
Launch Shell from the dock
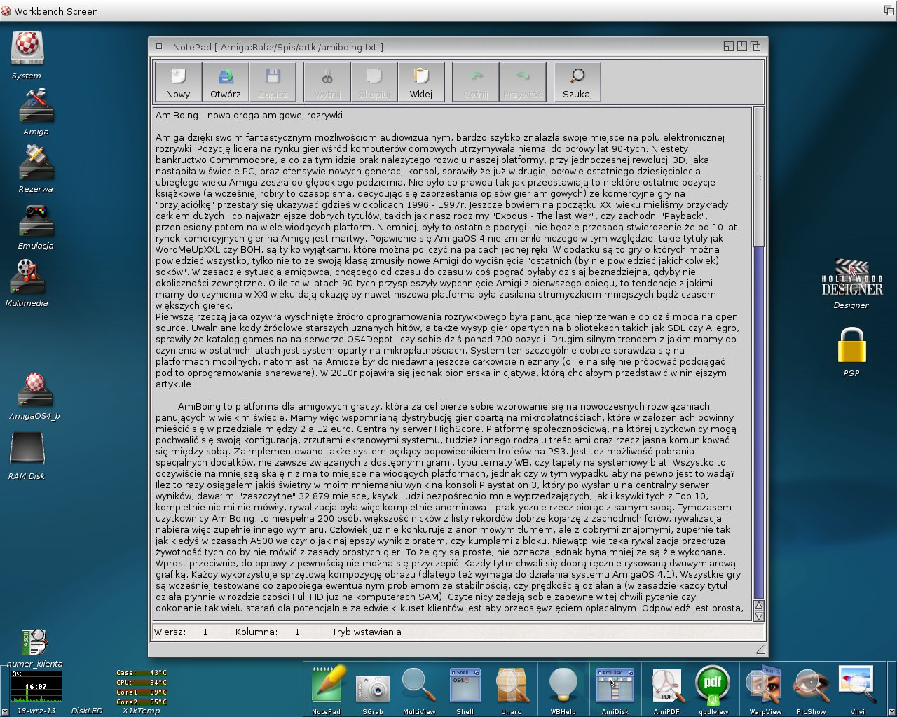pos(465,690)
